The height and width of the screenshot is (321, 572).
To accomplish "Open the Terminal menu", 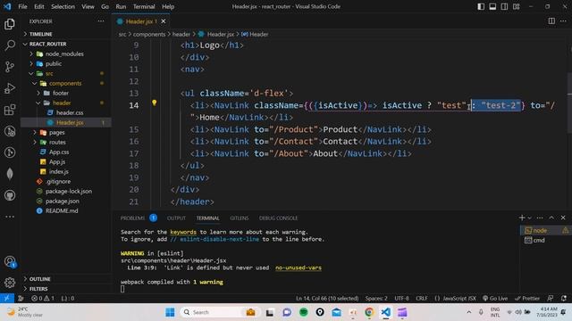I will tap(144, 6).
